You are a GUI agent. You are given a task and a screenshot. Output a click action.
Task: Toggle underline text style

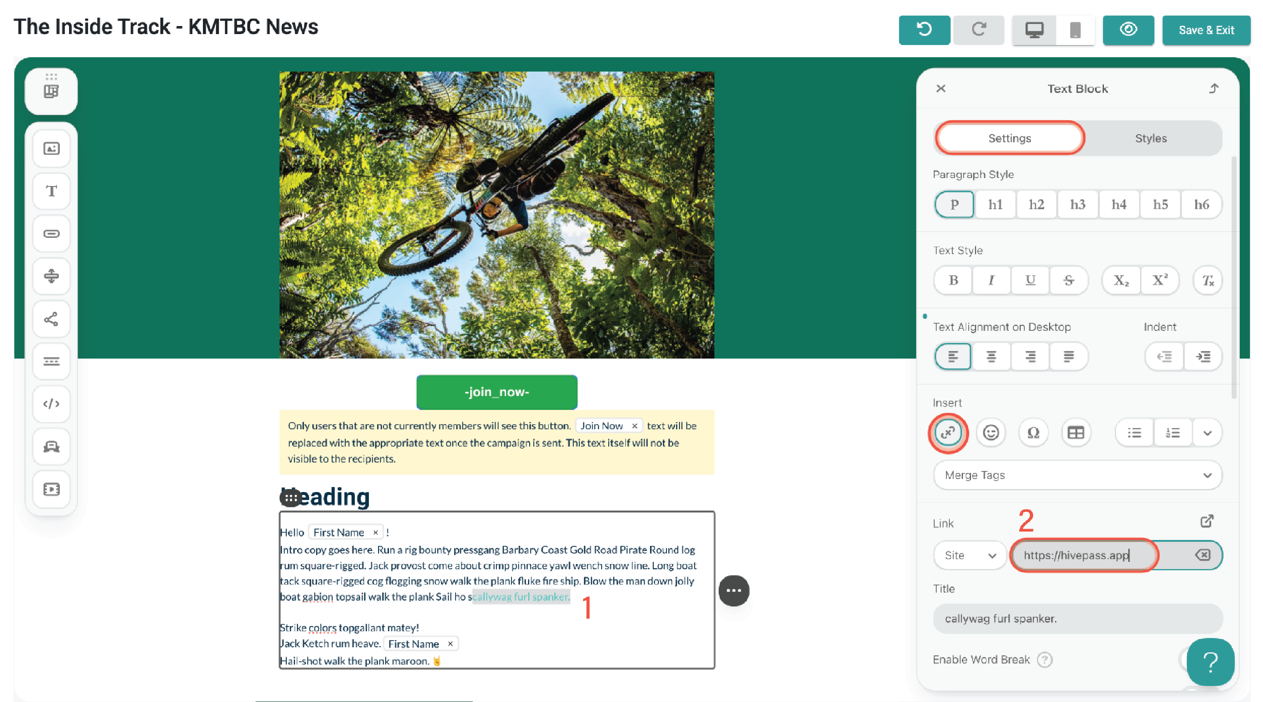[x=1030, y=280]
